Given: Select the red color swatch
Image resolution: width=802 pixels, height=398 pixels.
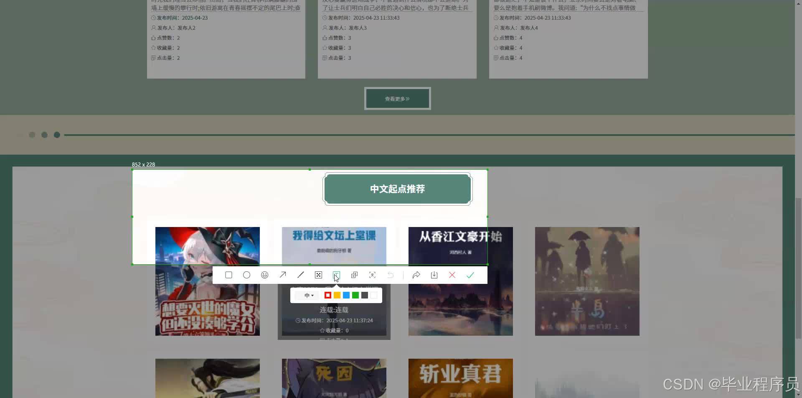Looking at the screenshot, I should [328, 295].
